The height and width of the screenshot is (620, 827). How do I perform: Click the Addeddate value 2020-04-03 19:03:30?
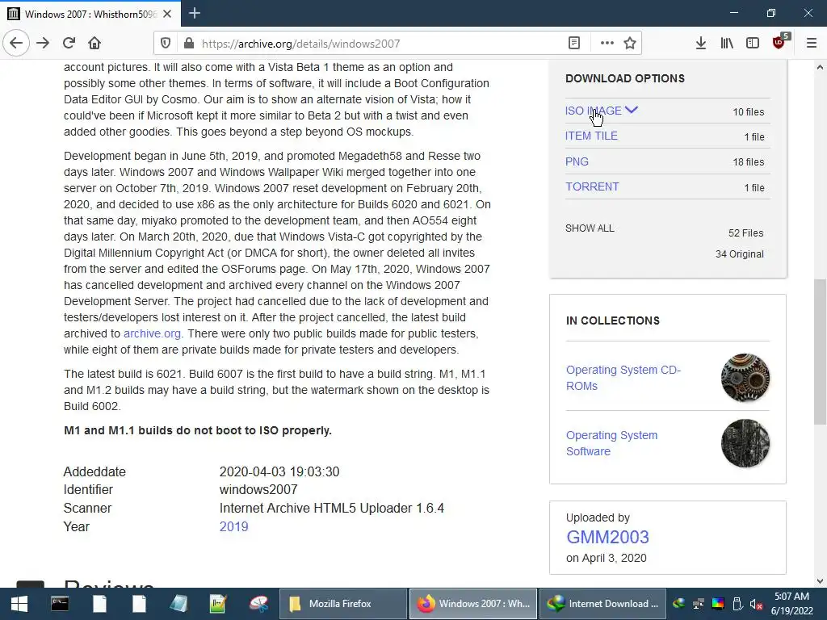279,471
